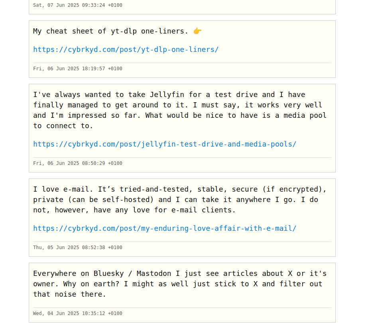Screen dimensions: 370x327
Task: Open the jellyfin-test-drive-and-media-pools link
Action: pos(165,144)
